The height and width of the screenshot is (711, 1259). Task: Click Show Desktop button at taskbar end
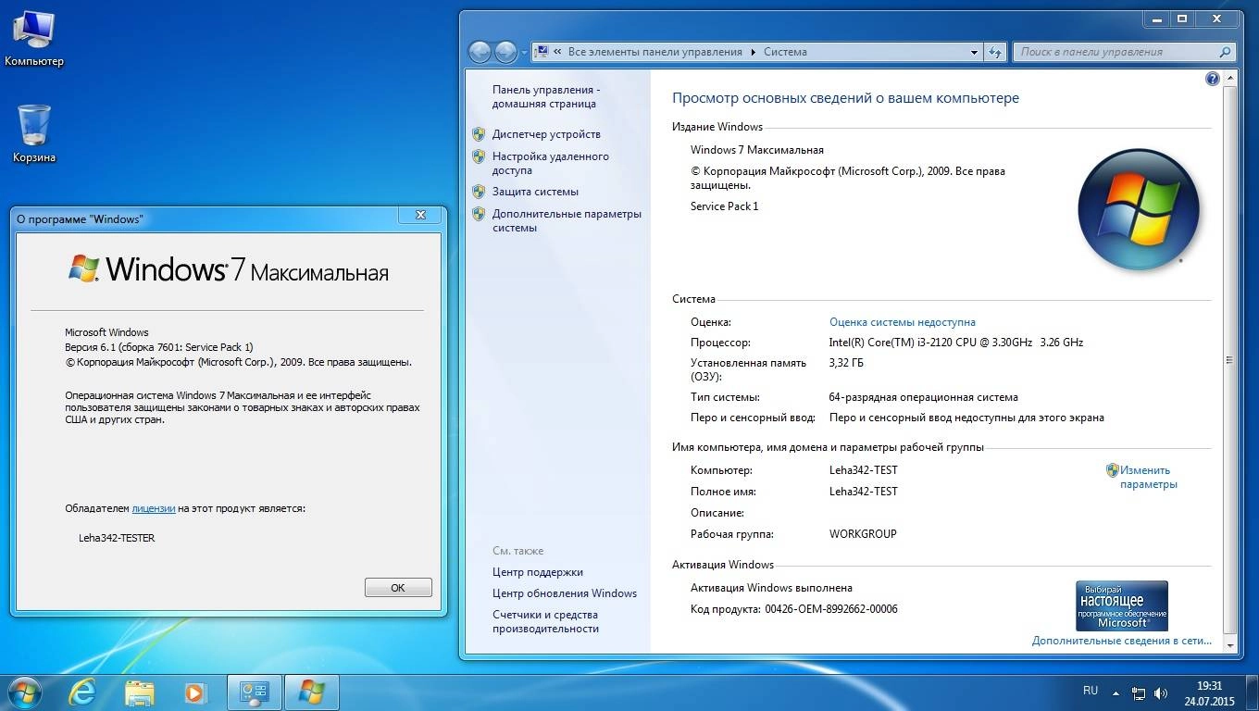1252,692
